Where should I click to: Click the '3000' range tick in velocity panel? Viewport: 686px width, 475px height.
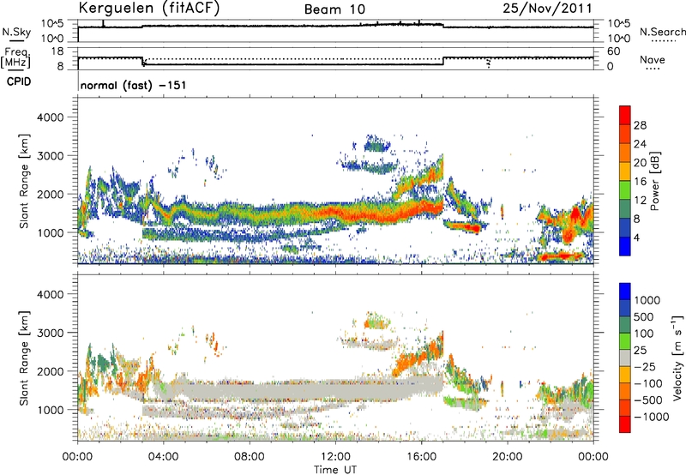(x=50, y=333)
